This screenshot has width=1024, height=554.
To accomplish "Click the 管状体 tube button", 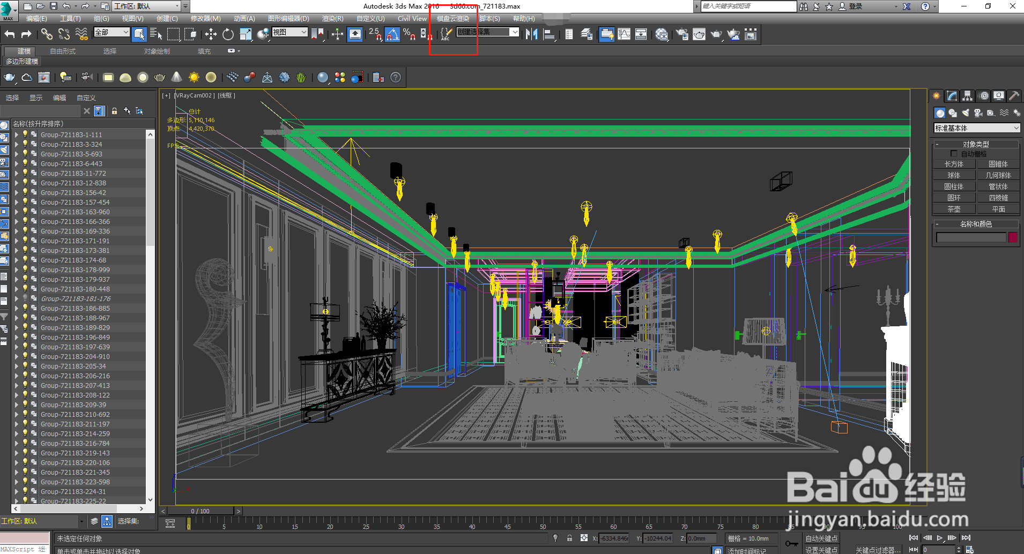I will point(998,186).
